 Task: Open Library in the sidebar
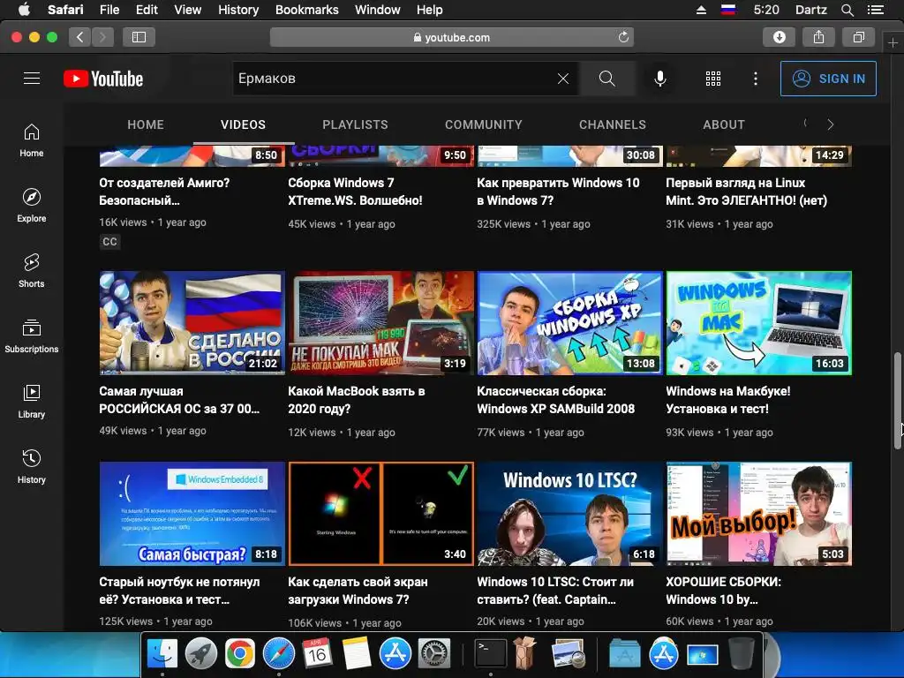click(32, 402)
